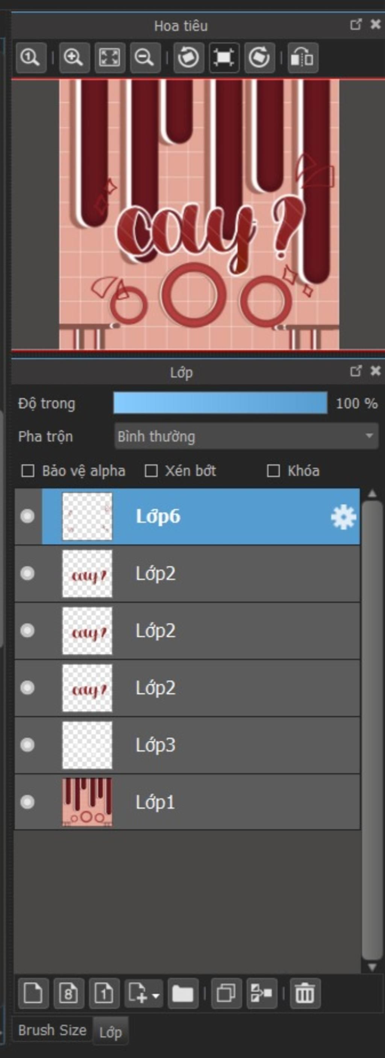Hide the Lớp1 layer
The width and height of the screenshot is (385, 1058).
click(x=27, y=802)
